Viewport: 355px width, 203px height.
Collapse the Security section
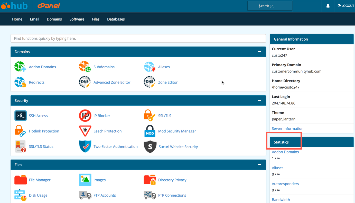click(x=259, y=100)
